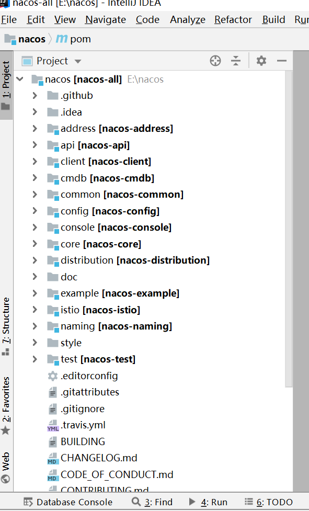Expand the .idea folder
The height and width of the screenshot is (511, 309).
point(35,112)
